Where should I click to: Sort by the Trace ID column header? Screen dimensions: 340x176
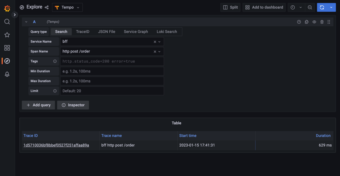31,135
